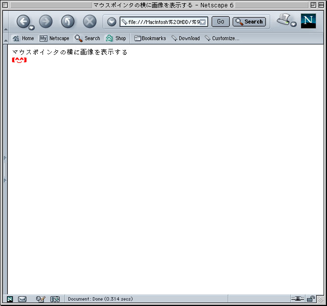327x306 pixels.
Task: Click the windowshade collapse box
Action: [321, 5]
